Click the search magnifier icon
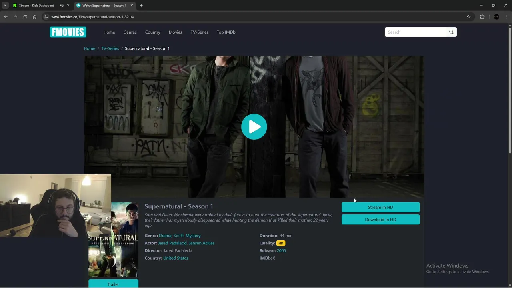 pos(451,32)
